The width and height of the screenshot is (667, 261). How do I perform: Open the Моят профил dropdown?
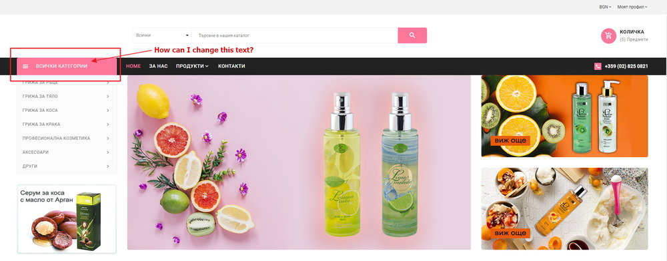(632, 7)
